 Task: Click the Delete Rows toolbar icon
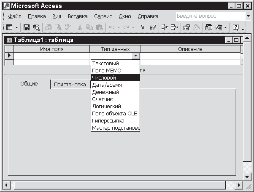pos(174,27)
